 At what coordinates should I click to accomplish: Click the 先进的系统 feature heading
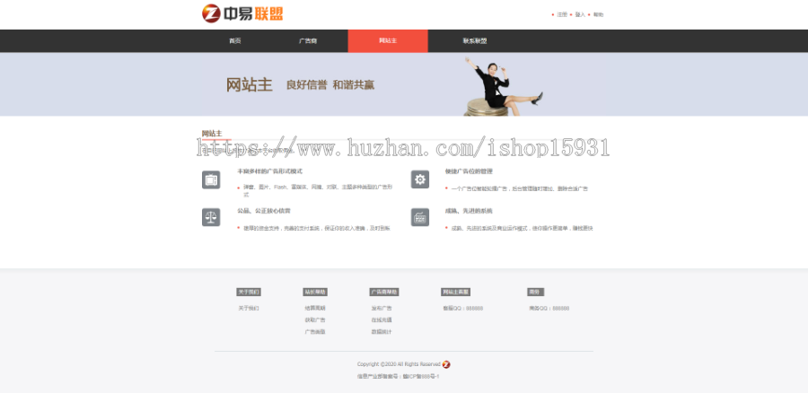click(x=469, y=211)
